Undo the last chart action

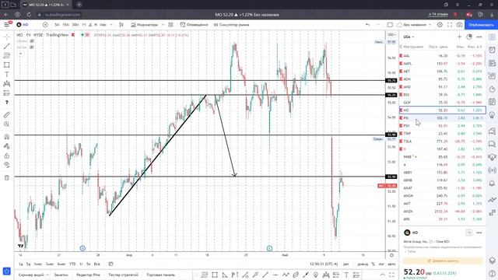(367, 24)
